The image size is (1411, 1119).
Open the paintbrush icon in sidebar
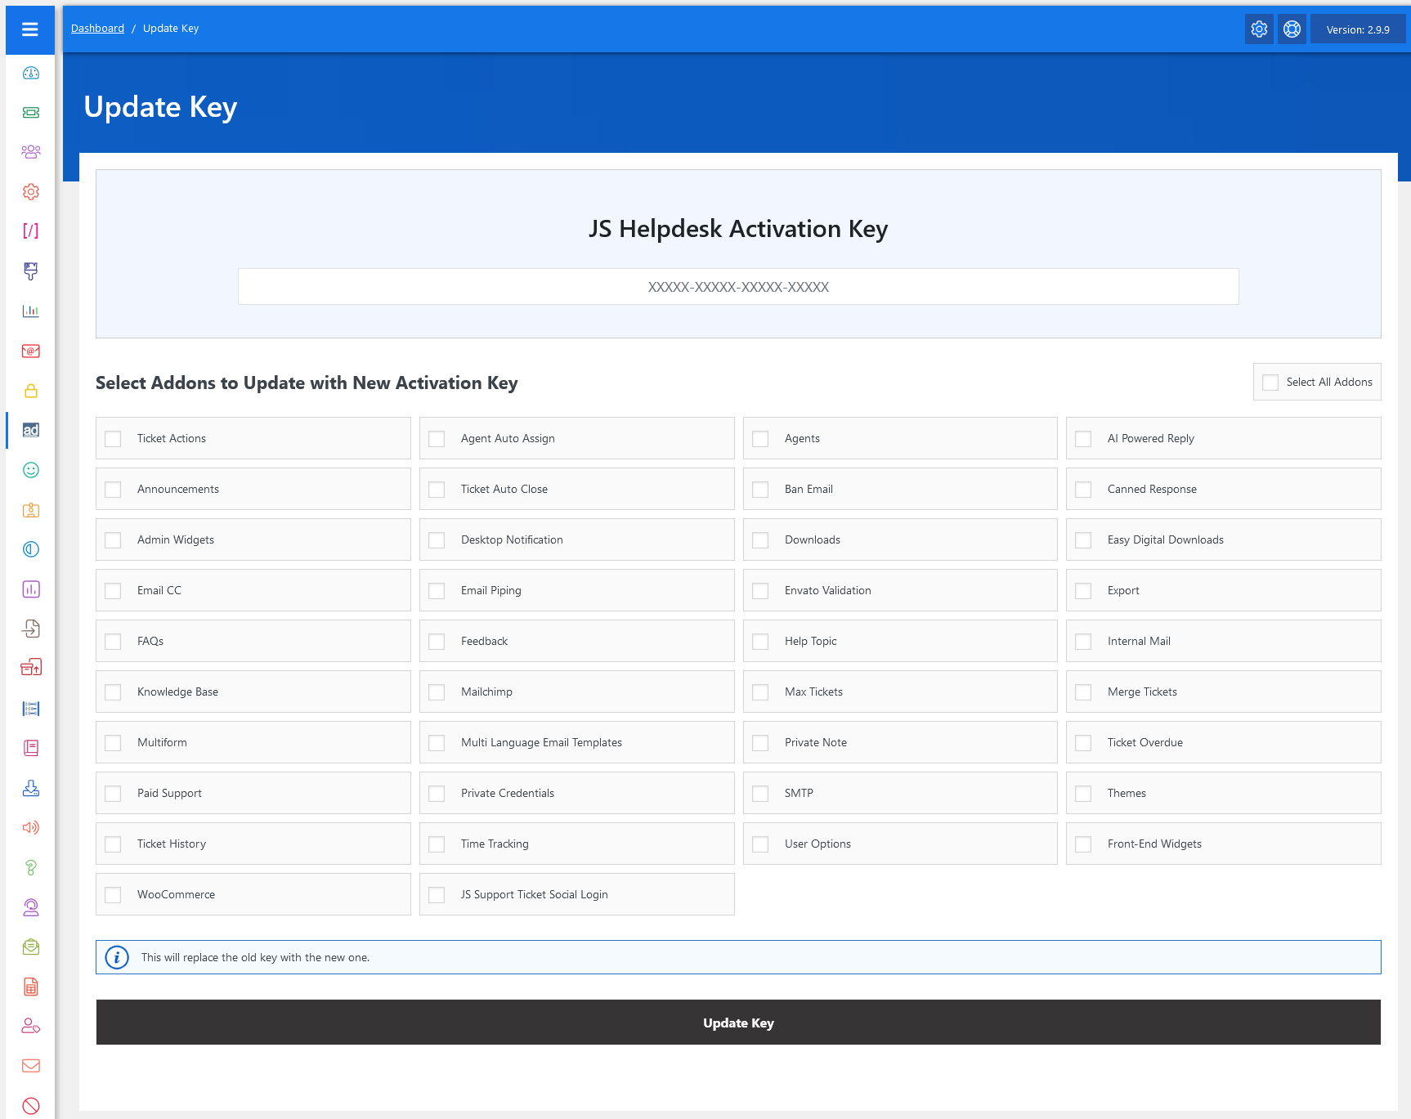tap(31, 271)
